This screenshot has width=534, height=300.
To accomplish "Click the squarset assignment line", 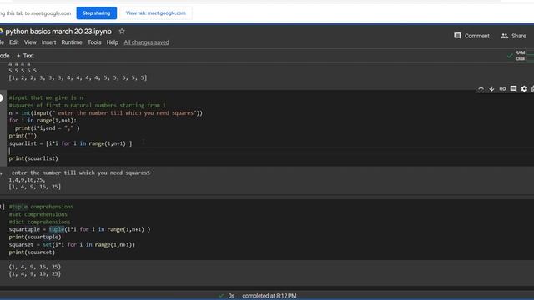I will [72, 244].
